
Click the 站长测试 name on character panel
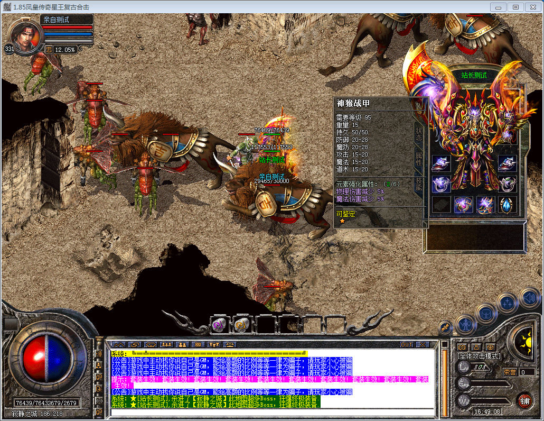click(x=474, y=75)
